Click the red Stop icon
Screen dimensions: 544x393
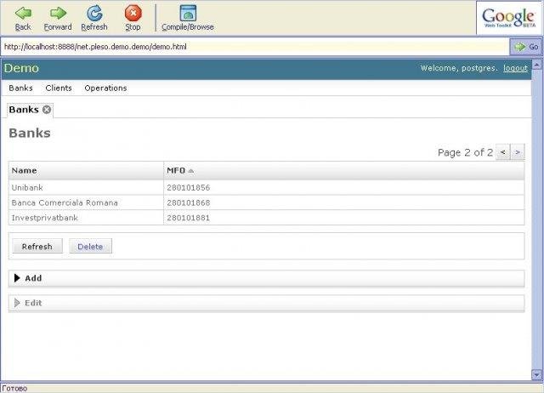(133, 13)
